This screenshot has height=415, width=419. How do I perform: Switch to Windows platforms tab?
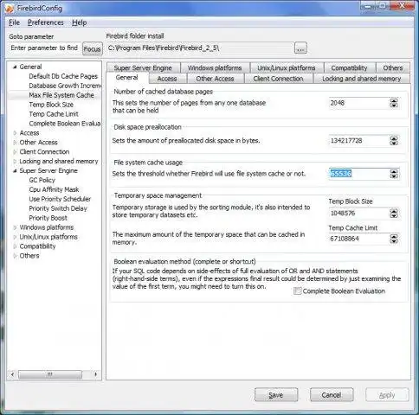pos(215,68)
